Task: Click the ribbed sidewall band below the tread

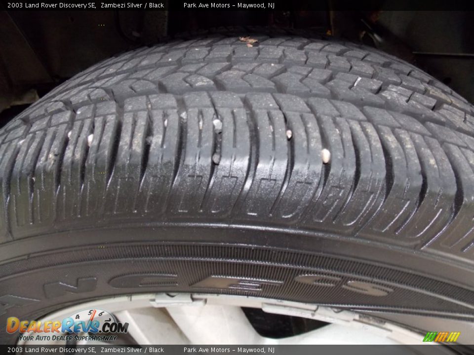Action: [237, 256]
